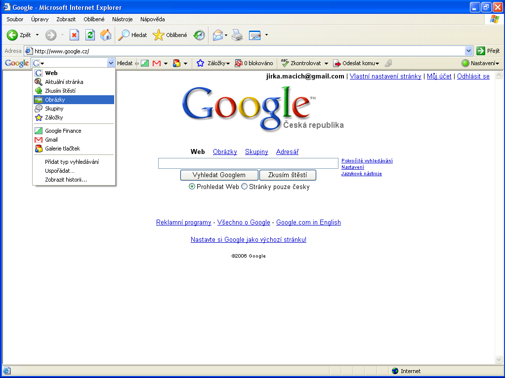The width and height of the screenshot is (505, 378).
Task: Click the Internet zone globe icon
Action: 395,371
